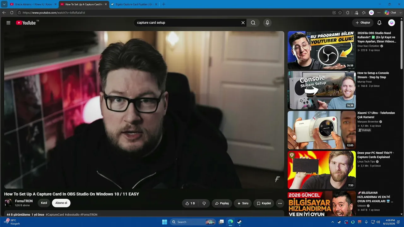Go back in the browser
404x227 pixels.
pos(4,13)
